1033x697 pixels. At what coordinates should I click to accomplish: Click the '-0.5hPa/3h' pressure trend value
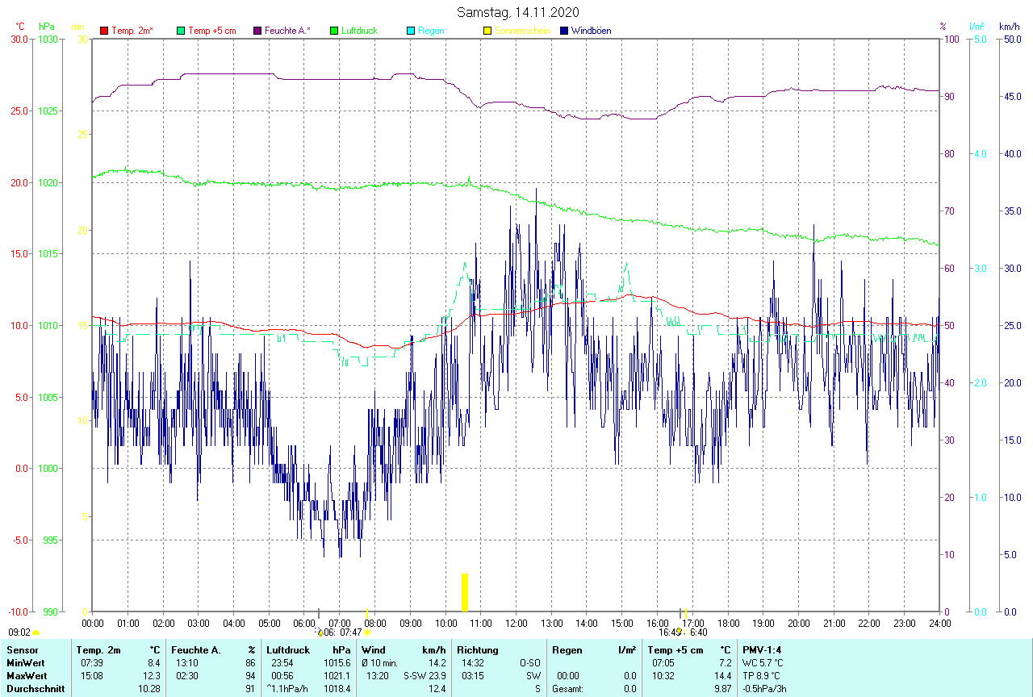(x=765, y=689)
